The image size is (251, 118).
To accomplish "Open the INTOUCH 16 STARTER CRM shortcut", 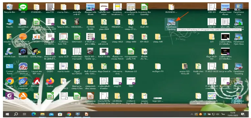I will [23, 39].
